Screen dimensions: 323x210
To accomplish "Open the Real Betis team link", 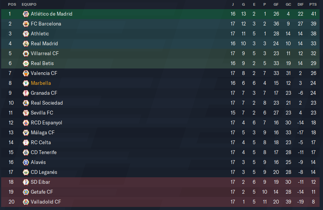I will tap(42, 63).
